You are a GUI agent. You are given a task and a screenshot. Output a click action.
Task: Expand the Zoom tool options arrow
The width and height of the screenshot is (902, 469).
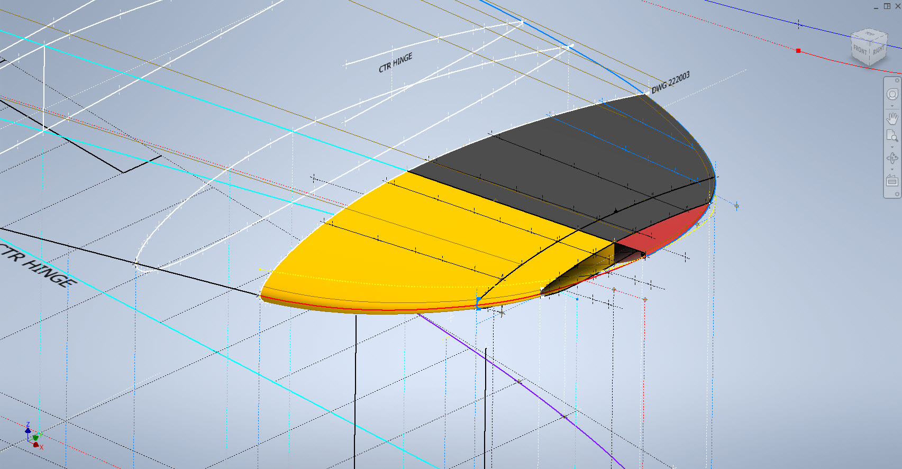[x=892, y=146]
